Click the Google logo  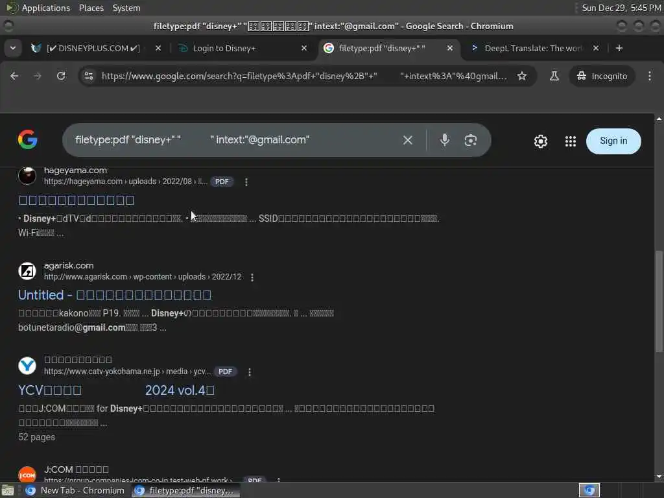(x=27, y=140)
